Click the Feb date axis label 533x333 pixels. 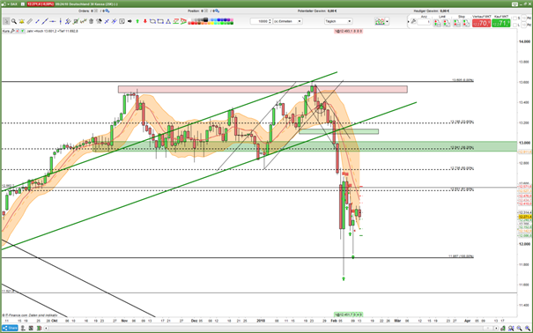[x=334, y=321]
